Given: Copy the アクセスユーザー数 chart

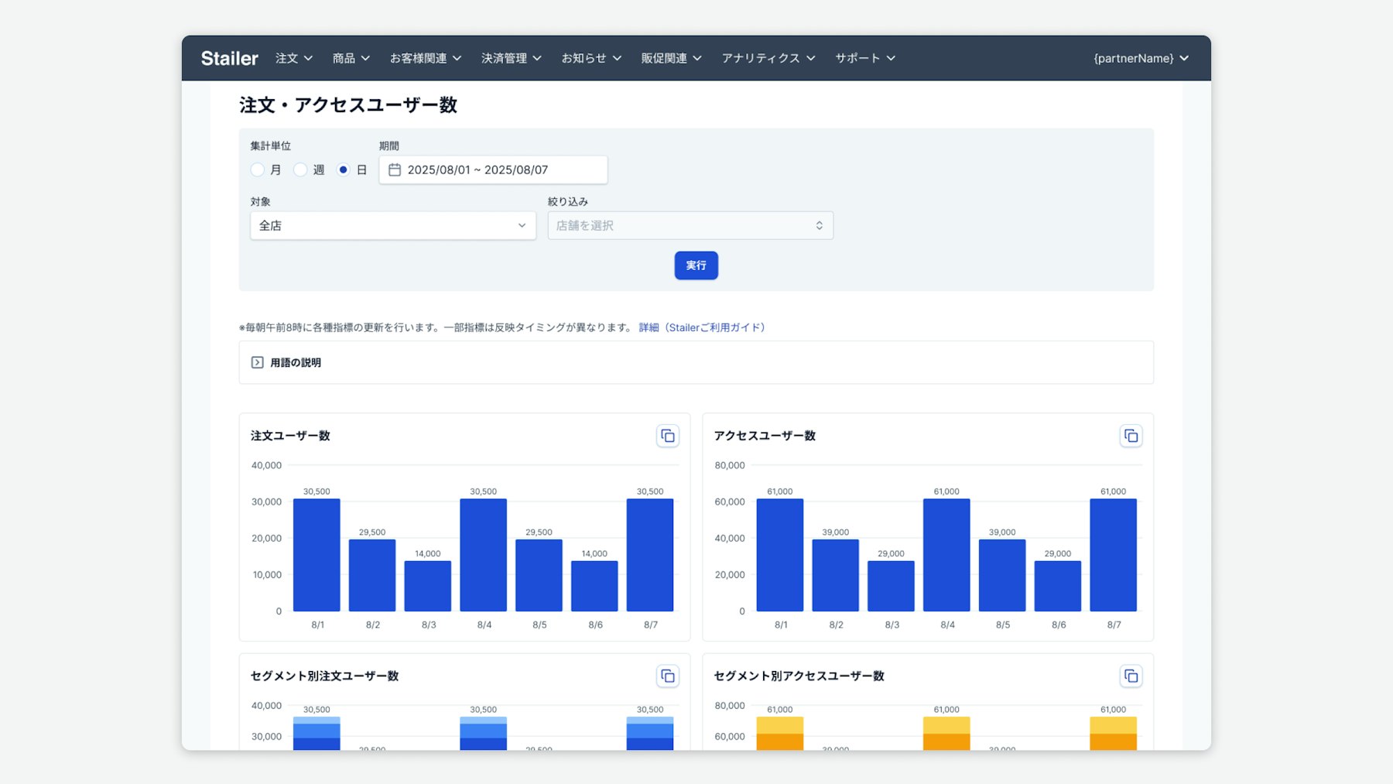Looking at the screenshot, I should (1131, 436).
